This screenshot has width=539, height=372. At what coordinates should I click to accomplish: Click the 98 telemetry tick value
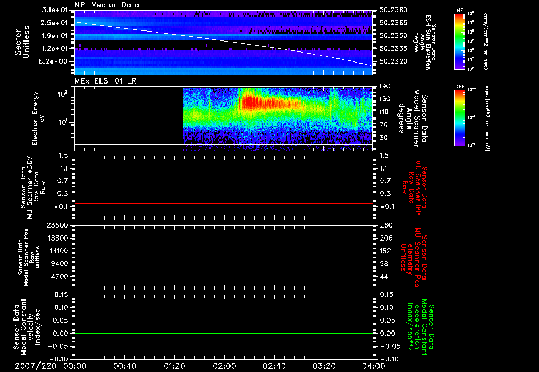(383, 264)
